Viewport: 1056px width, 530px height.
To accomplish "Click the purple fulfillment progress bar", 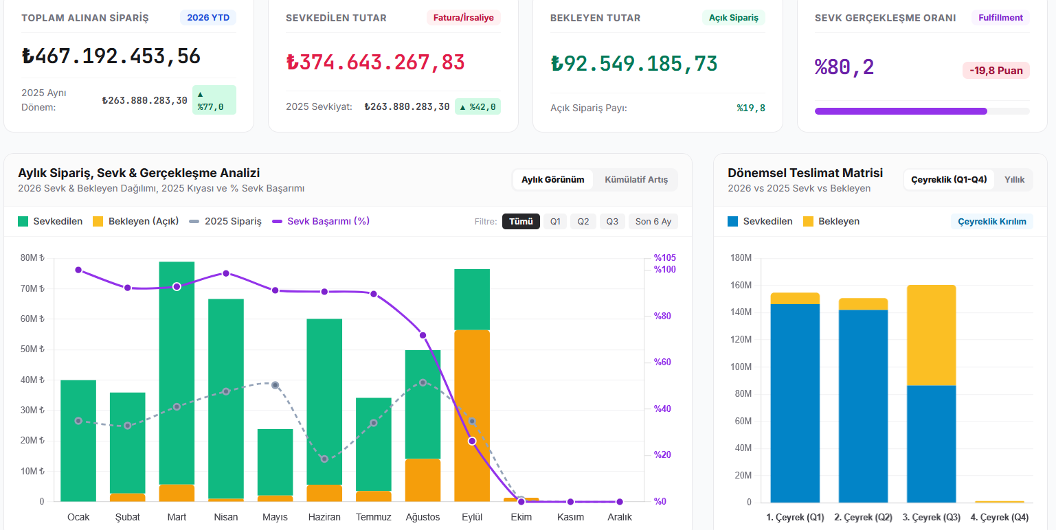I will point(922,111).
